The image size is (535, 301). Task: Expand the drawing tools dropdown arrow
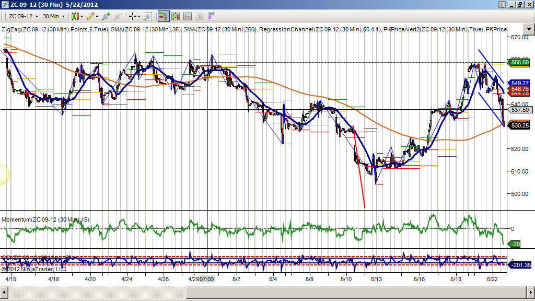point(97,16)
